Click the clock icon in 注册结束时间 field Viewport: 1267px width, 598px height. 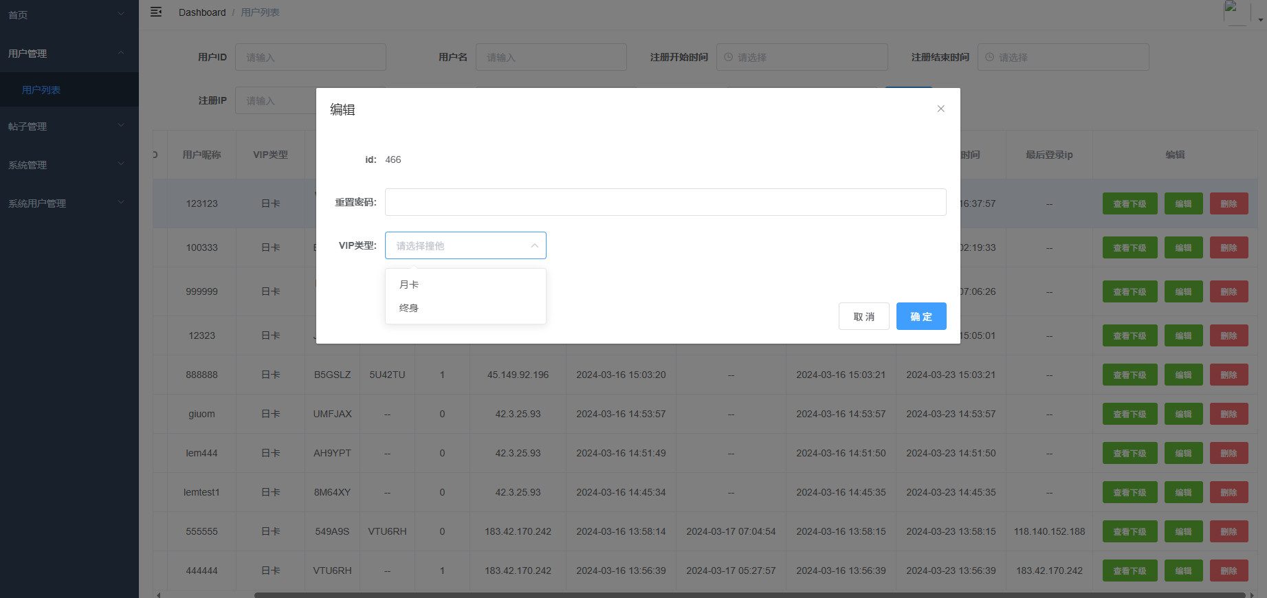coord(990,57)
